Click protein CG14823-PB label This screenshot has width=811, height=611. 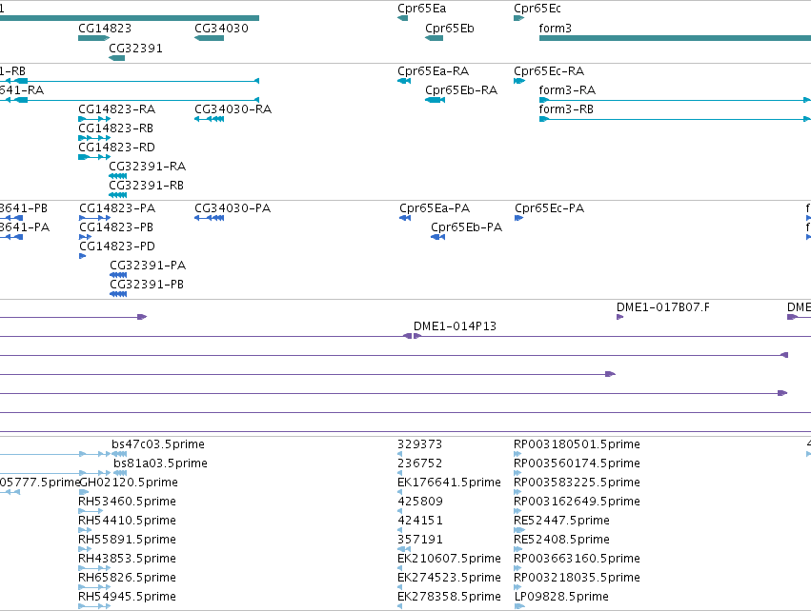[x=116, y=227]
